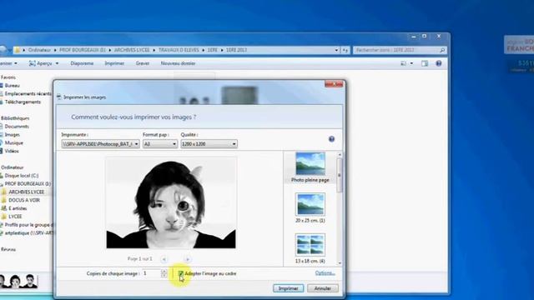Click the address bar refresh button

coord(345,50)
